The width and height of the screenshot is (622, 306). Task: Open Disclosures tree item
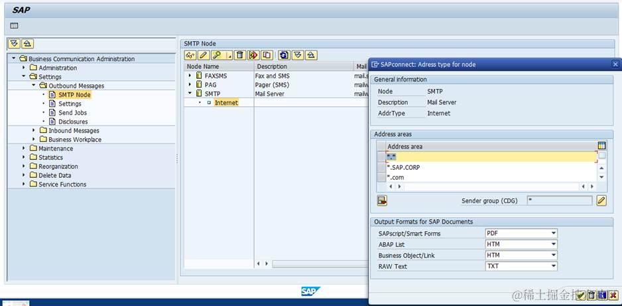(73, 121)
